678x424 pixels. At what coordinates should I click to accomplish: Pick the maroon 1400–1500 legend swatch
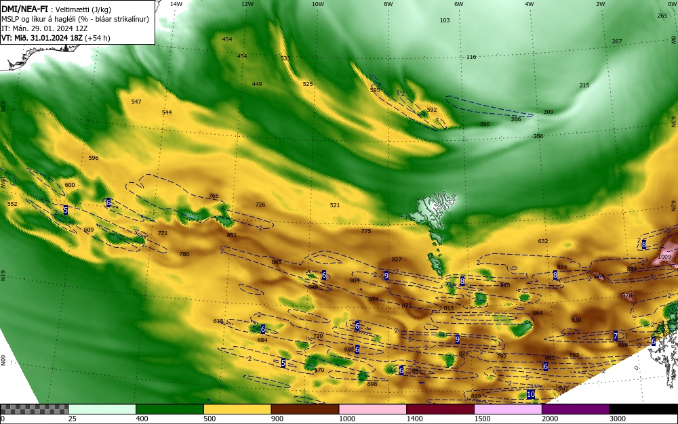click(x=440, y=409)
